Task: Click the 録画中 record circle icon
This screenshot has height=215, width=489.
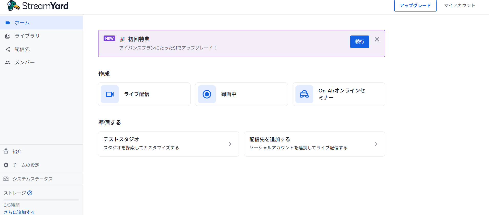Action: point(207,94)
